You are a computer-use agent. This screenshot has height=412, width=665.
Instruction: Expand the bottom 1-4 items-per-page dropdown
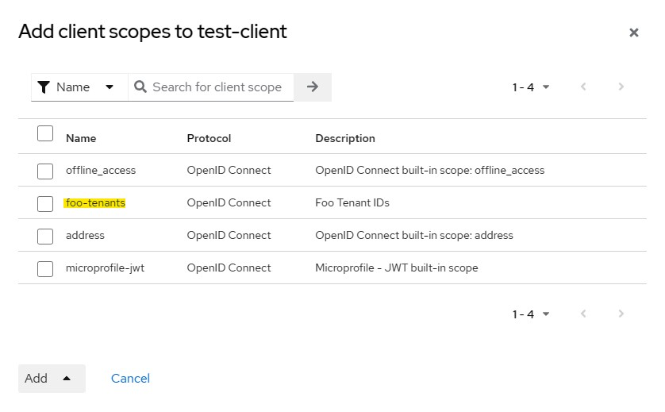[531, 314]
